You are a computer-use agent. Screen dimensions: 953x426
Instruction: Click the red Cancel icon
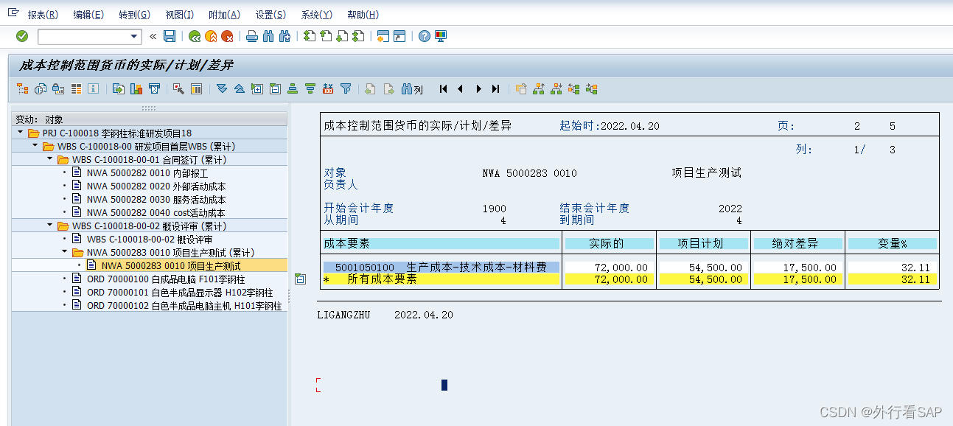click(x=227, y=36)
